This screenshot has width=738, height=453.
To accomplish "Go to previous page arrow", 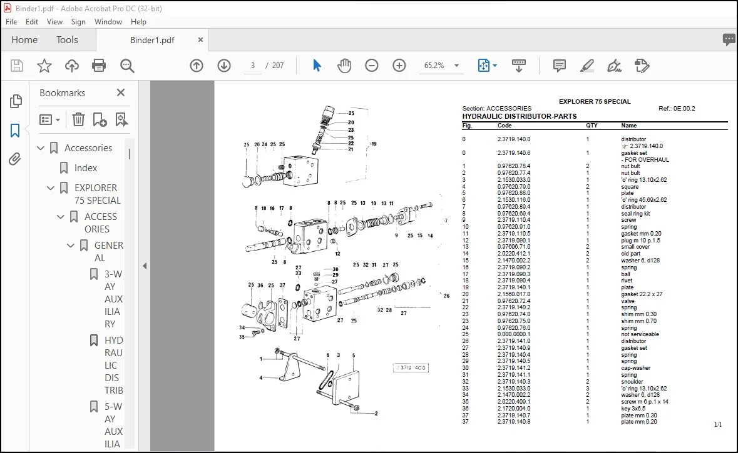I will (197, 66).
